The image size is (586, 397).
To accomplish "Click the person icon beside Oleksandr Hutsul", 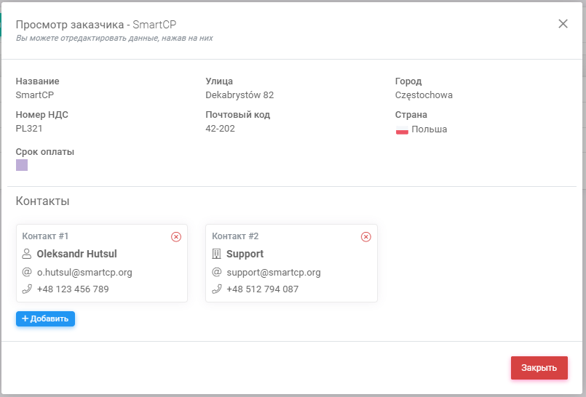I will [x=27, y=254].
